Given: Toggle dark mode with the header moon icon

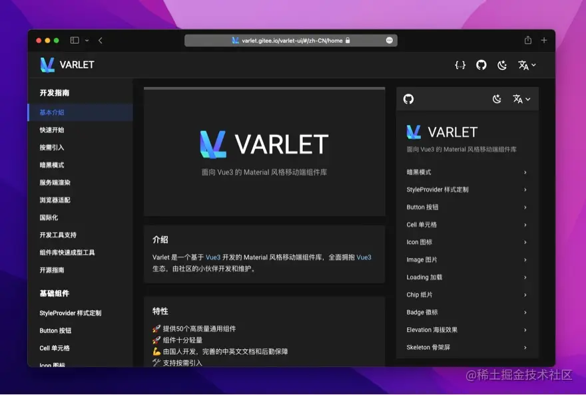Looking at the screenshot, I should (503, 65).
